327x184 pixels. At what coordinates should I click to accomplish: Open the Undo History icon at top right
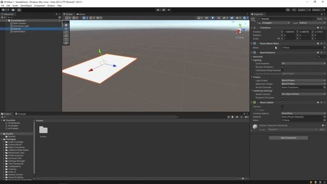point(288,10)
